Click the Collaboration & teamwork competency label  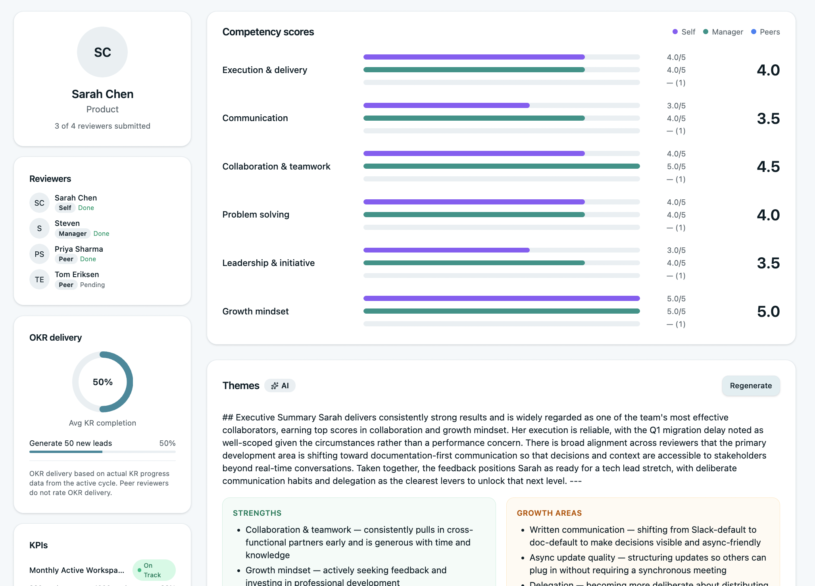[276, 166]
